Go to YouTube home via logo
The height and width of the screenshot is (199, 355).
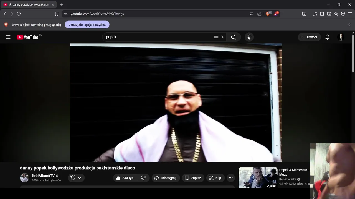point(27,37)
